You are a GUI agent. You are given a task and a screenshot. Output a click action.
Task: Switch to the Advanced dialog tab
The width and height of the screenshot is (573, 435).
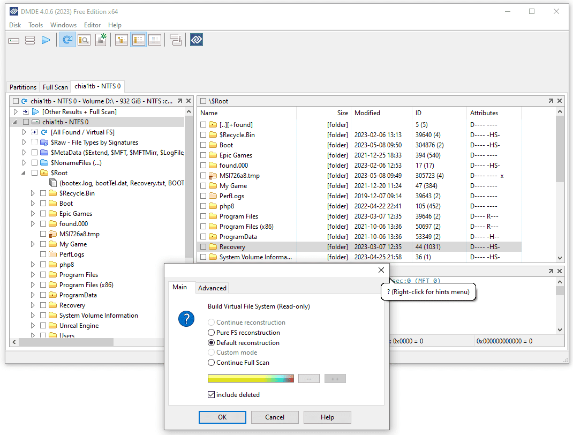212,288
